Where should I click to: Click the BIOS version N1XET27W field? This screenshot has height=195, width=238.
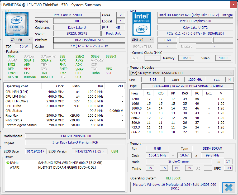[x=89, y=151]
